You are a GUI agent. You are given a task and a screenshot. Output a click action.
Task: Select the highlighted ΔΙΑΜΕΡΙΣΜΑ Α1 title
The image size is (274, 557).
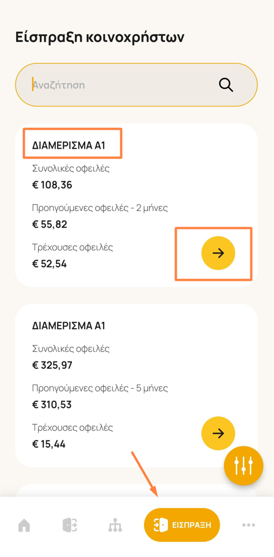[x=68, y=146]
